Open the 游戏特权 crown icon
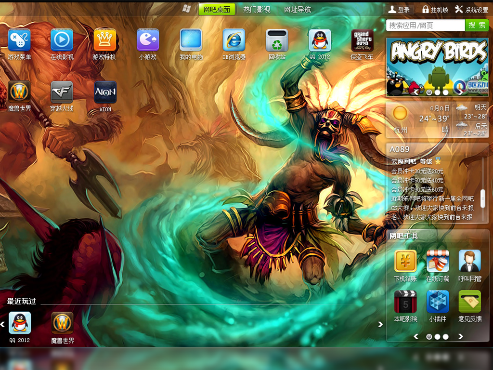This screenshot has width=493, height=370. click(104, 40)
